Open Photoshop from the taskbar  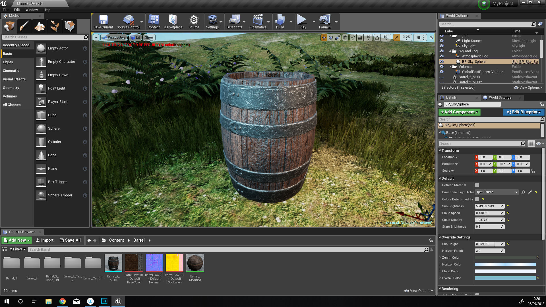click(104, 301)
